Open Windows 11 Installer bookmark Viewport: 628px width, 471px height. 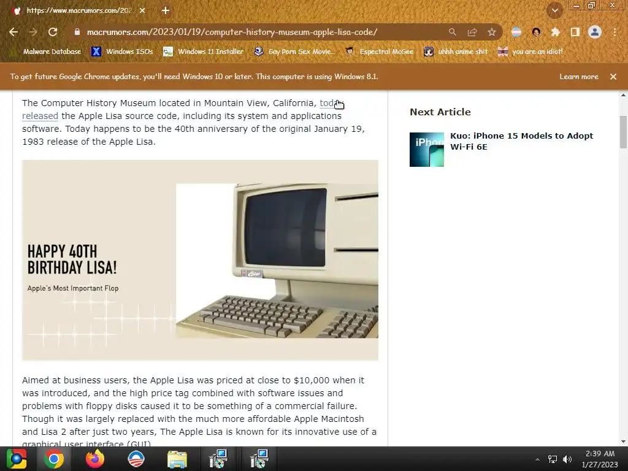204,52
